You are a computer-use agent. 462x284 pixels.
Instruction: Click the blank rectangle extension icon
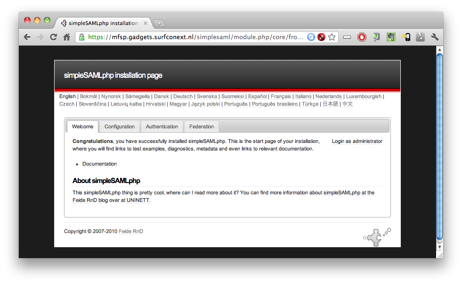pos(347,37)
